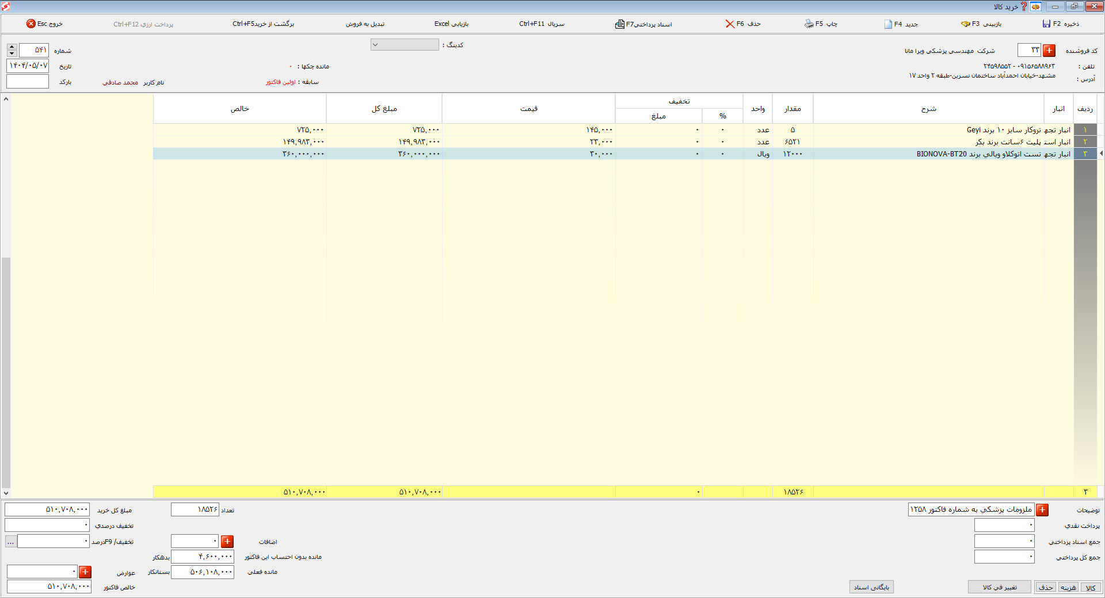Click unit cell ویال in row 3

point(758,154)
